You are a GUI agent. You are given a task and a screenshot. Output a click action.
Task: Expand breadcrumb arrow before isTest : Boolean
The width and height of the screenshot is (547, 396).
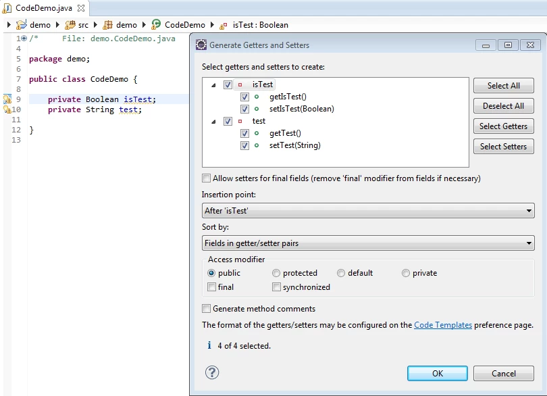212,25
